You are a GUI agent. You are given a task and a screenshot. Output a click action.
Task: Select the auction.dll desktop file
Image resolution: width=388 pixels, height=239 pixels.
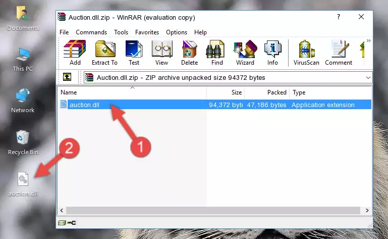[x=23, y=184]
